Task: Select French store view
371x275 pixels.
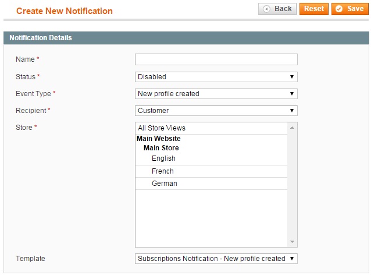Action: (x=211, y=171)
